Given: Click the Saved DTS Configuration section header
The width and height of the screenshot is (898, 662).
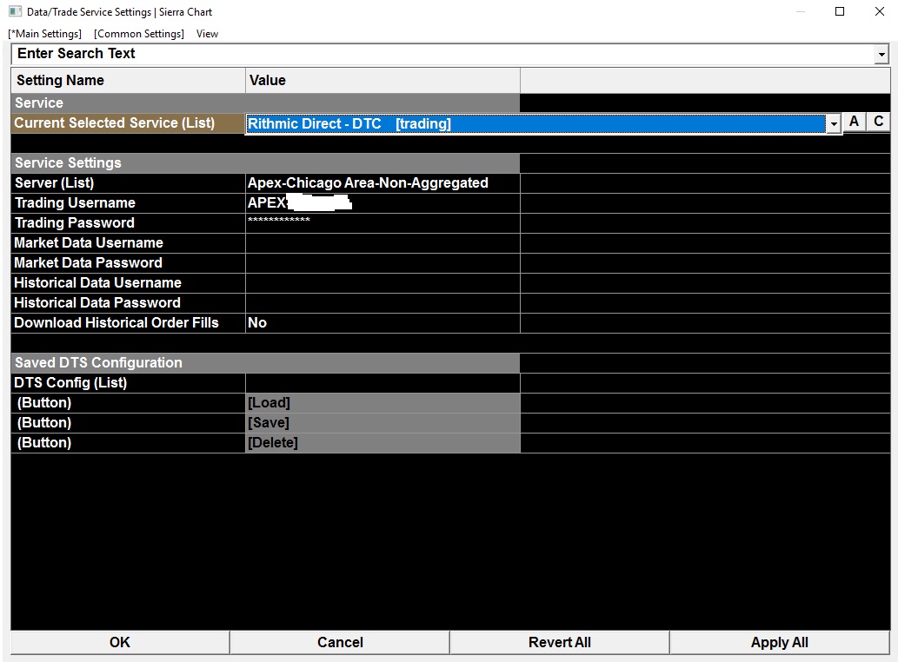Looking at the screenshot, I should click(265, 363).
